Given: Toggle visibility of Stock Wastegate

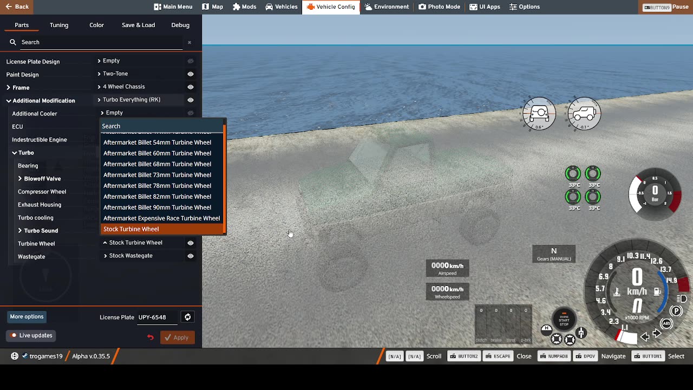Looking at the screenshot, I should pyautogui.click(x=191, y=256).
